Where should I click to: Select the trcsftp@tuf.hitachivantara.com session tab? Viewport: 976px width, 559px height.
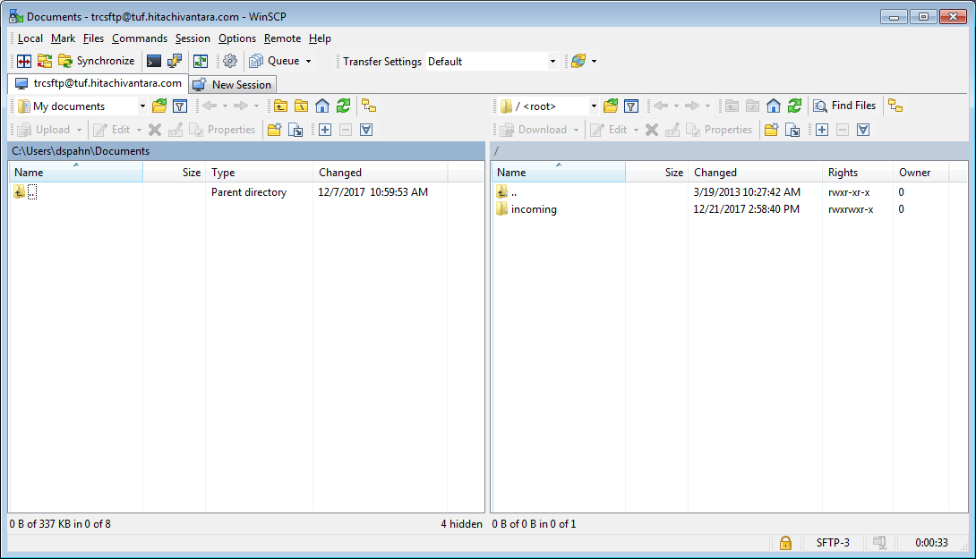pos(98,83)
